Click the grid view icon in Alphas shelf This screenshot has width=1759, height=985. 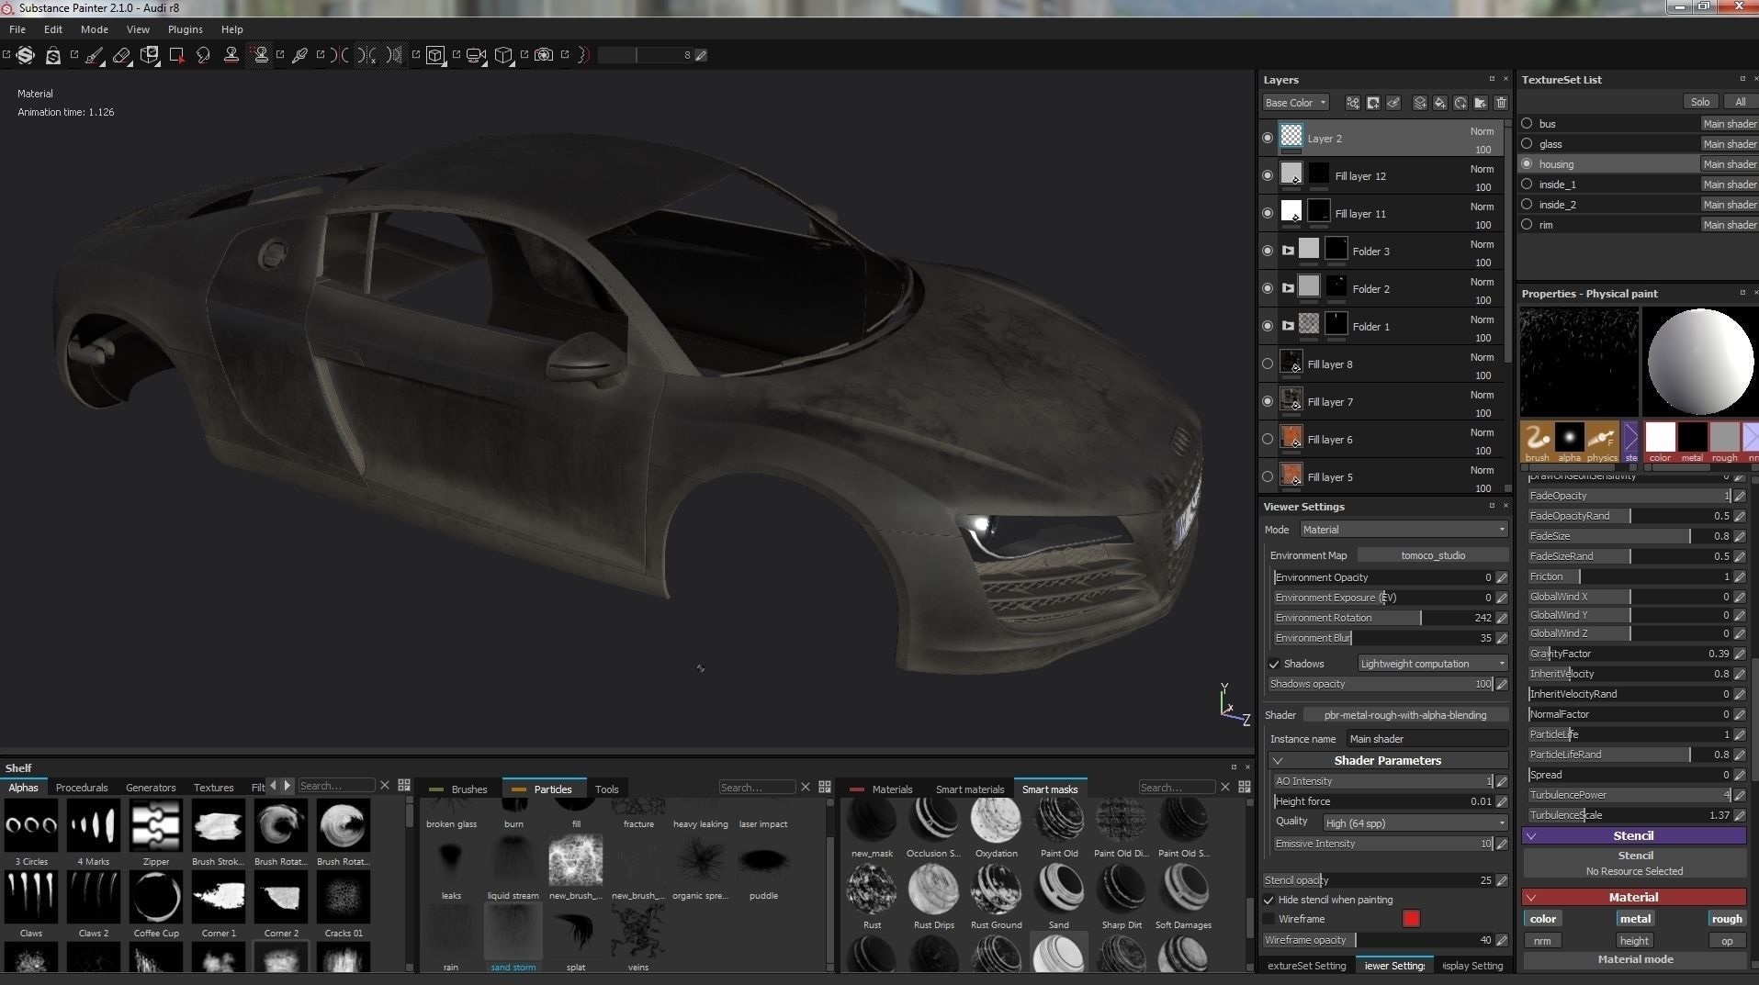[404, 786]
